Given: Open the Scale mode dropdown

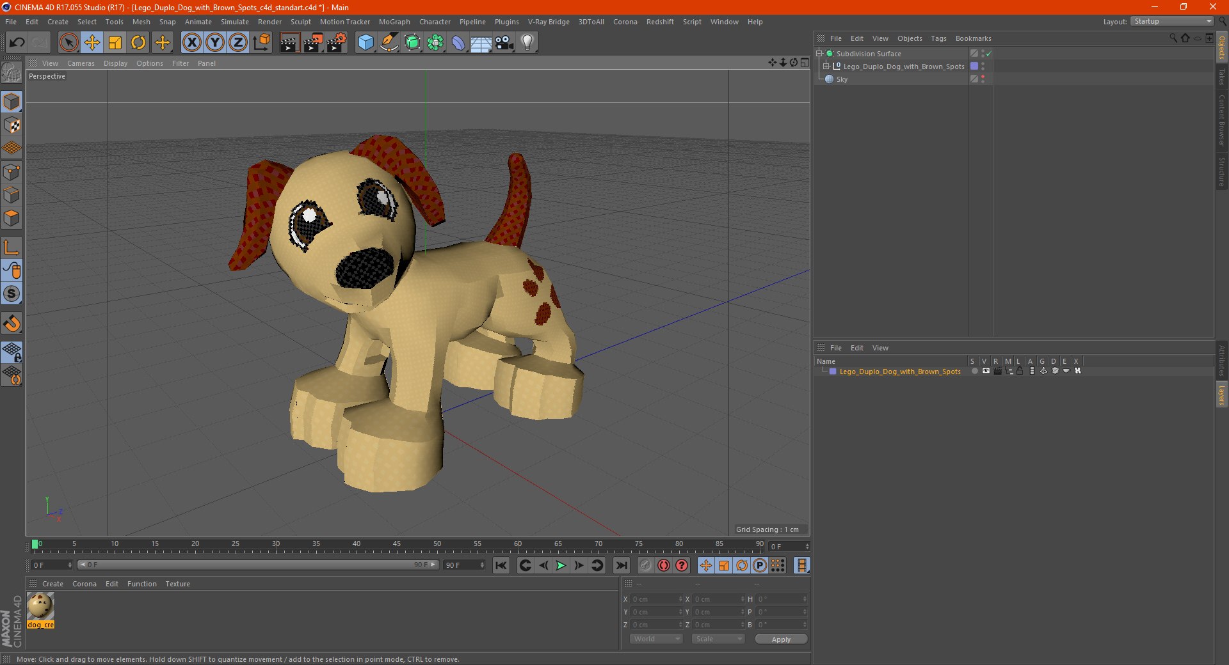Looking at the screenshot, I should (718, 639).
